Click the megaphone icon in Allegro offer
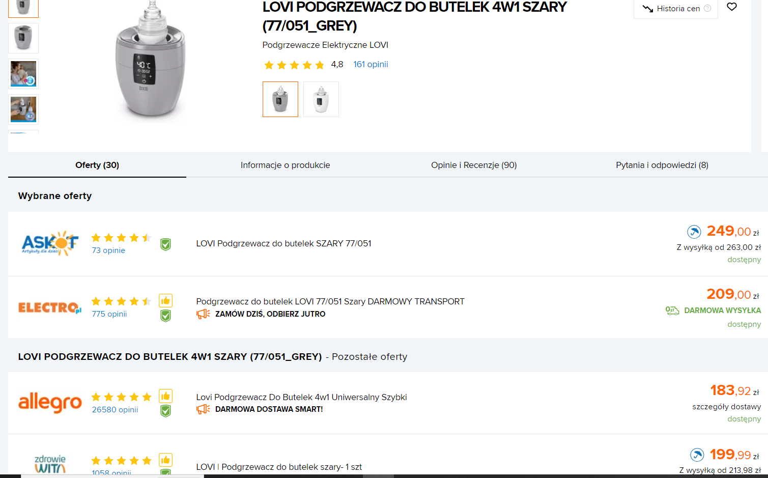 pyautogui.click(x=203, y=409)
